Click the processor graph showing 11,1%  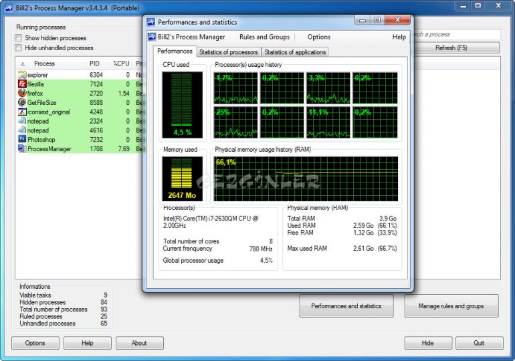click(328, 122)
